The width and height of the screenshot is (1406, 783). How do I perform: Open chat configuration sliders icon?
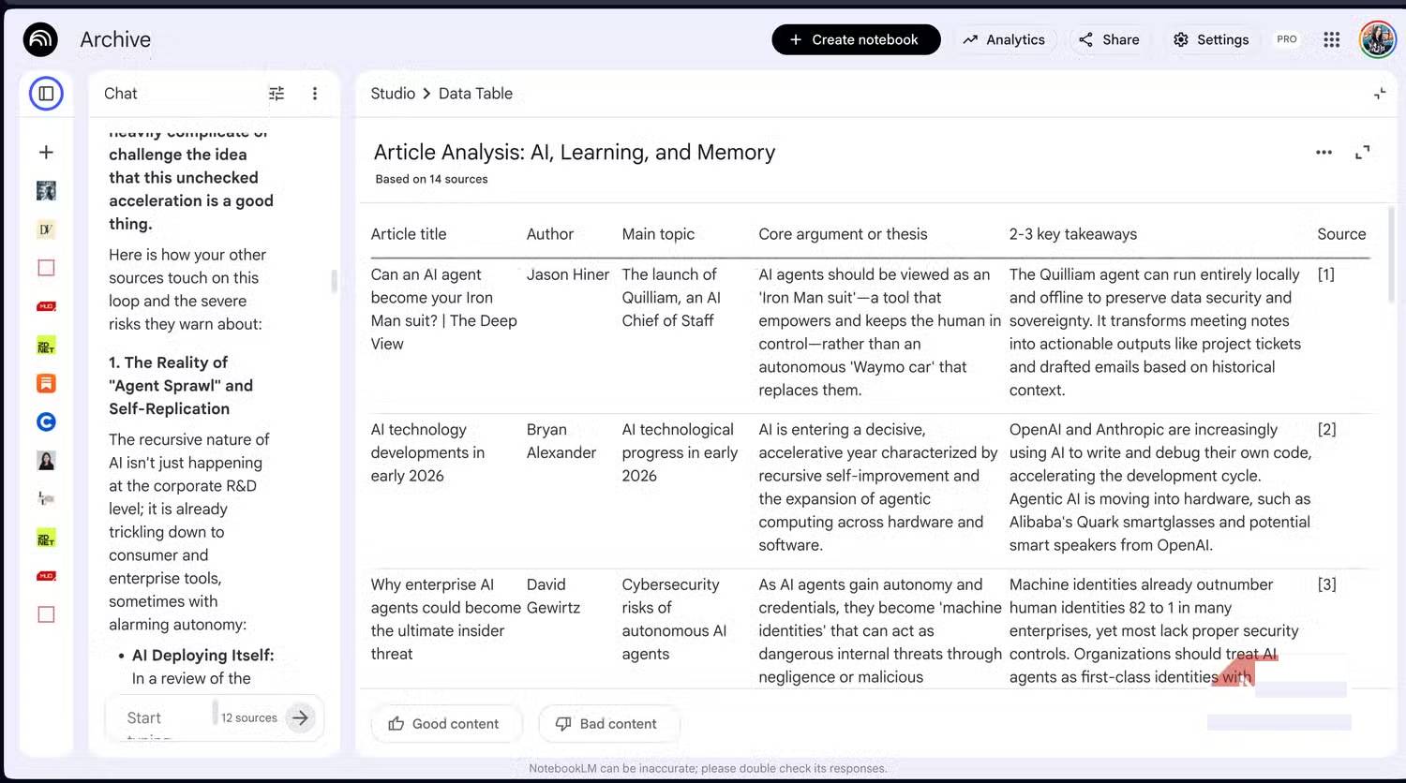click(276, 93)
